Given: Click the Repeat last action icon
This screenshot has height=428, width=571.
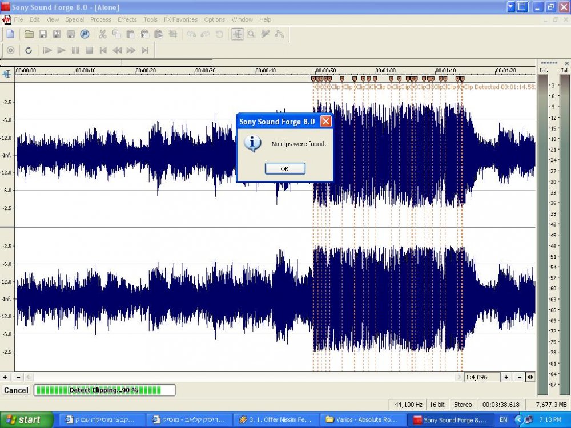Looking at the screenshot, I should pyautogui.click(x=219, y=34).
